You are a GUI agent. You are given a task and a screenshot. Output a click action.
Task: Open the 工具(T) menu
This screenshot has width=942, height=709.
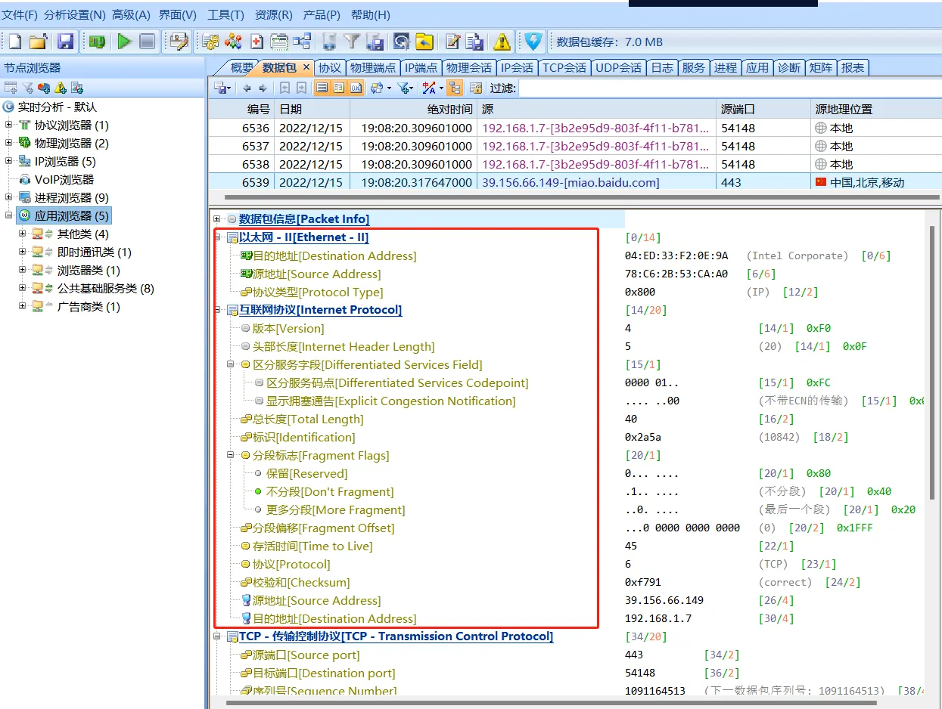coord(225,15)
